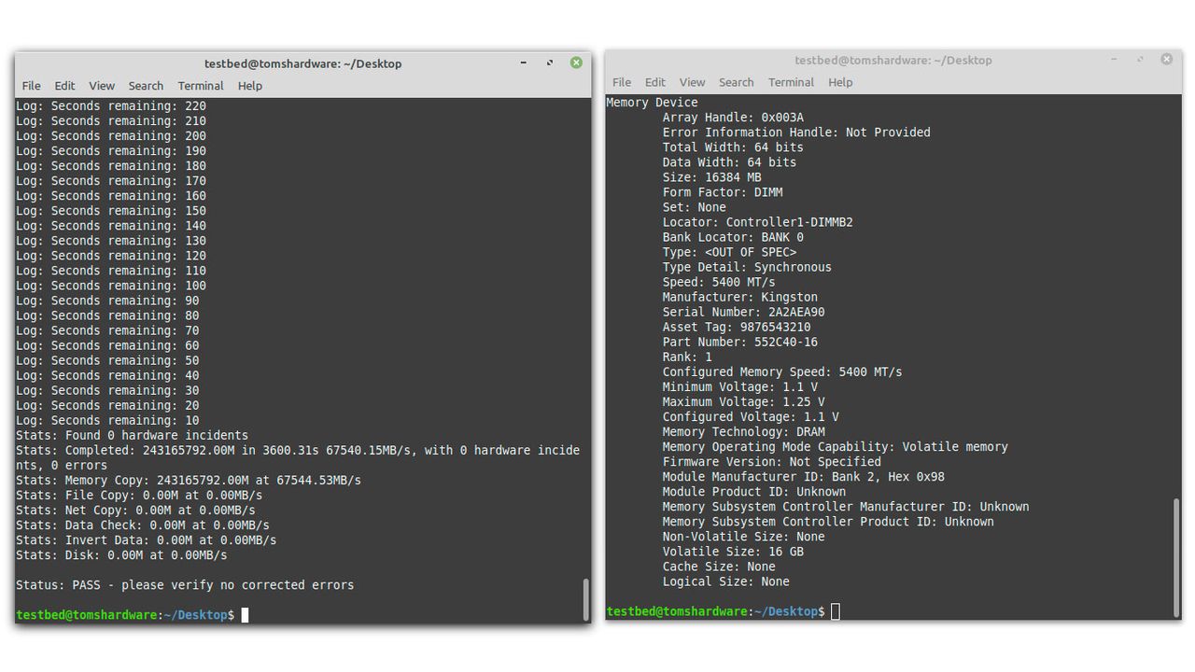Screen dimensions: 1195x672
Task: Click 'Stats: Data Check' line
Action: [143, 525]
